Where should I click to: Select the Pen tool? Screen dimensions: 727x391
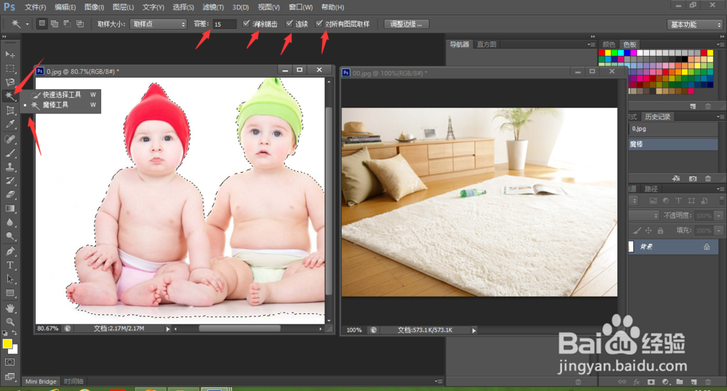tap(9, 251)
